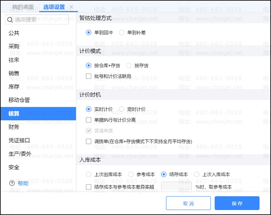Click the search magnifier icon
The height and width of the screenshot is (215, 271).
point(10,20)
